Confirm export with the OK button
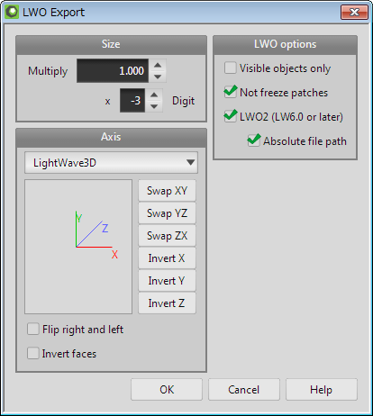The height and width of the screenshot is (416, 373). [x=167, y=390]
